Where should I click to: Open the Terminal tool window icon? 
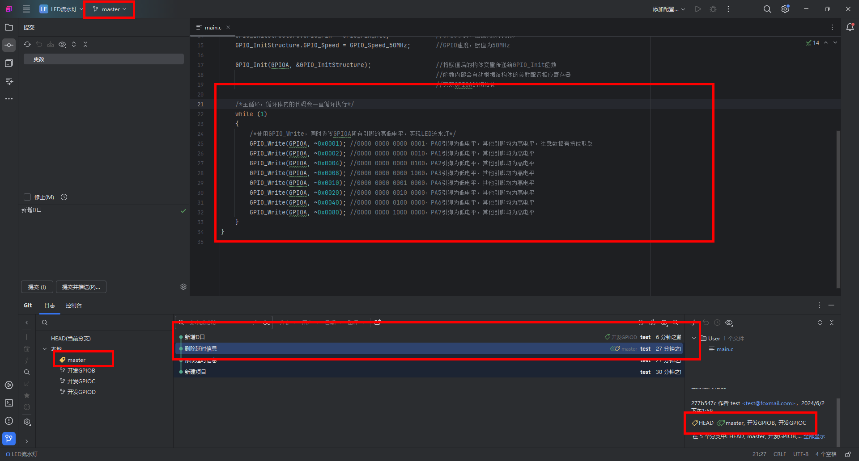click(x=9, y=403)
